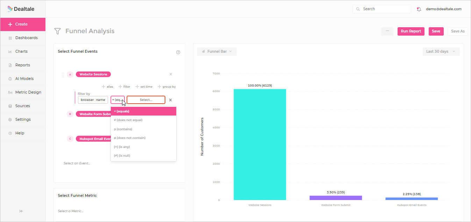Open Charts in the sidebar
The width and height of the screenshot is (471, 222).
[x=23, y=51]
